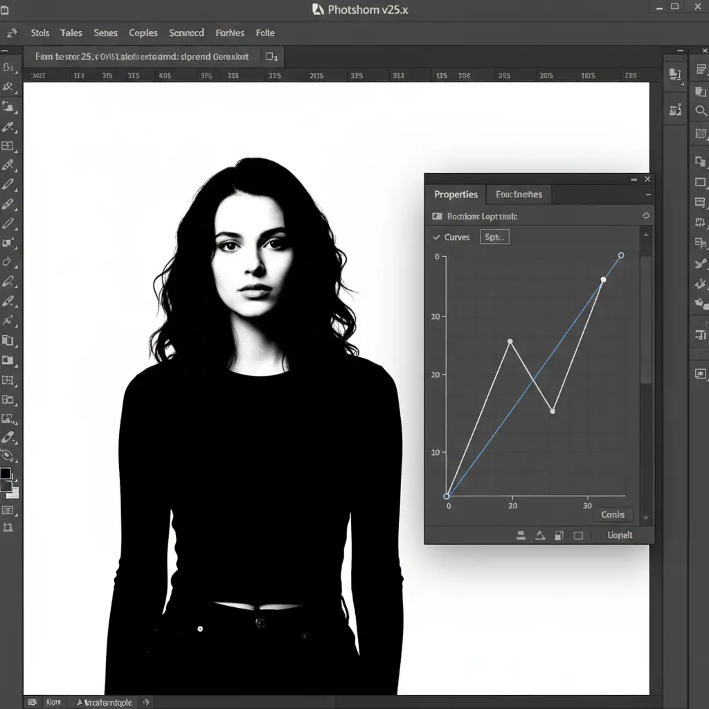Toggle the mask icon beside the adjustment layer title
Screen dimensions: 709x709
pos(437,217)
